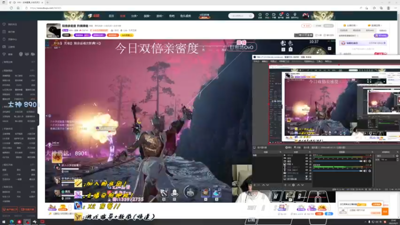The height and width of the screenshot is (225, 400).
Task: Adjust first channel volume slider in OBS mixer
Action: pyautogui.click(x=338, y=161)
